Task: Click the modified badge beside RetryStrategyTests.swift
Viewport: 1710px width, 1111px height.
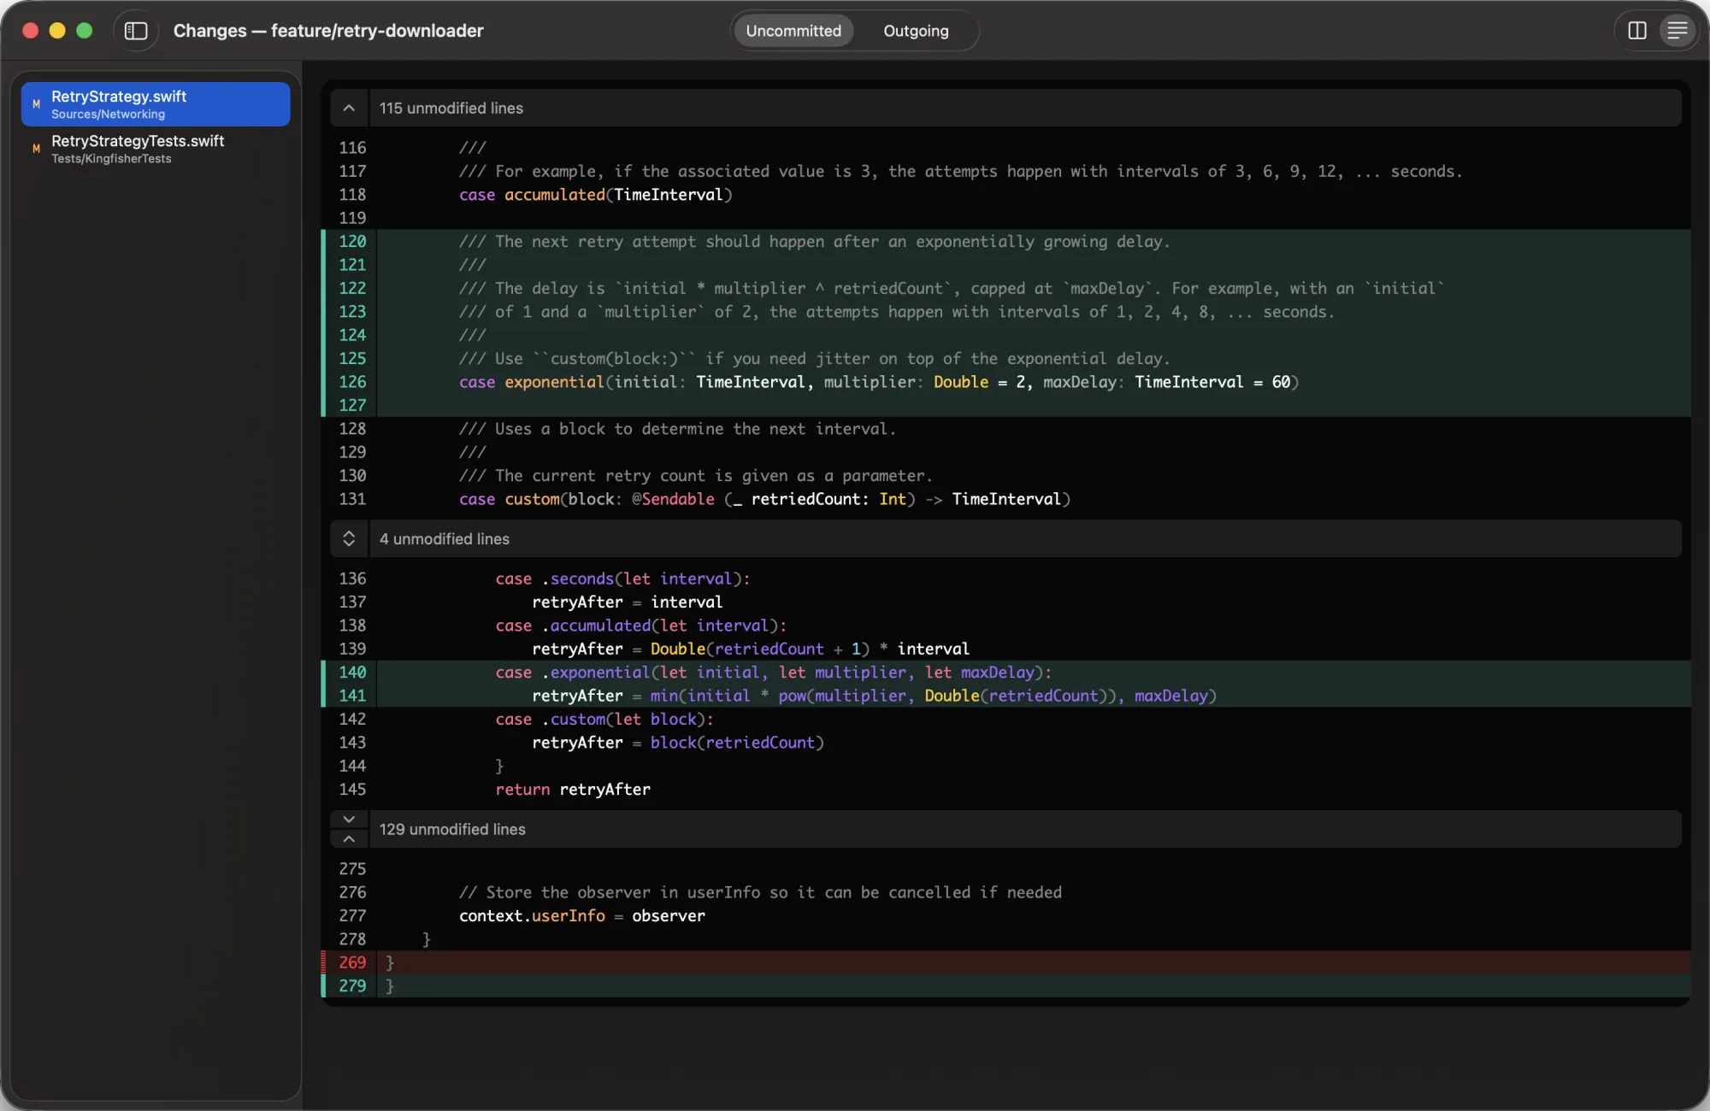Action: (x=36, y=149)
